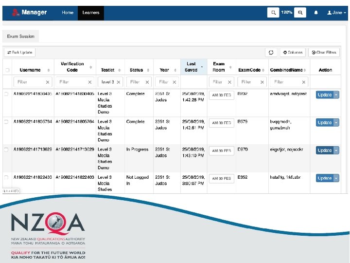Viewport: 350px width, 263px height.
Task: Click Update for examcode D970
Action: click(x=325, y=150)
